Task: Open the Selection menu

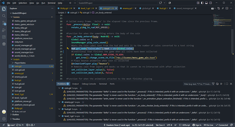Action: [x=22, y=3]
